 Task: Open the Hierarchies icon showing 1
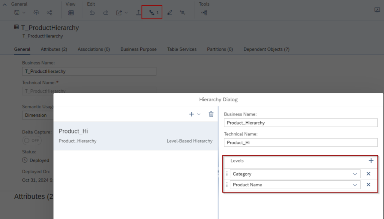pyautogui.click(x=152, y=12)
